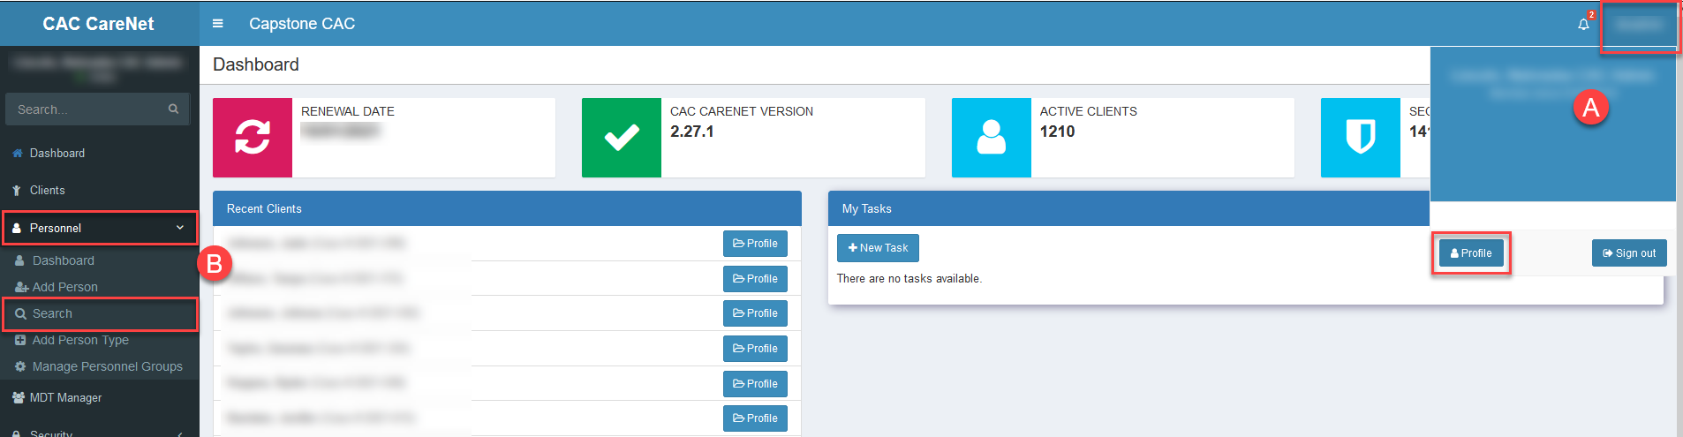The height and width of the screenshot is (437, 1683).
Task: Click the pink Renewal Date refresh icon
Action: (x=253, y=138)
